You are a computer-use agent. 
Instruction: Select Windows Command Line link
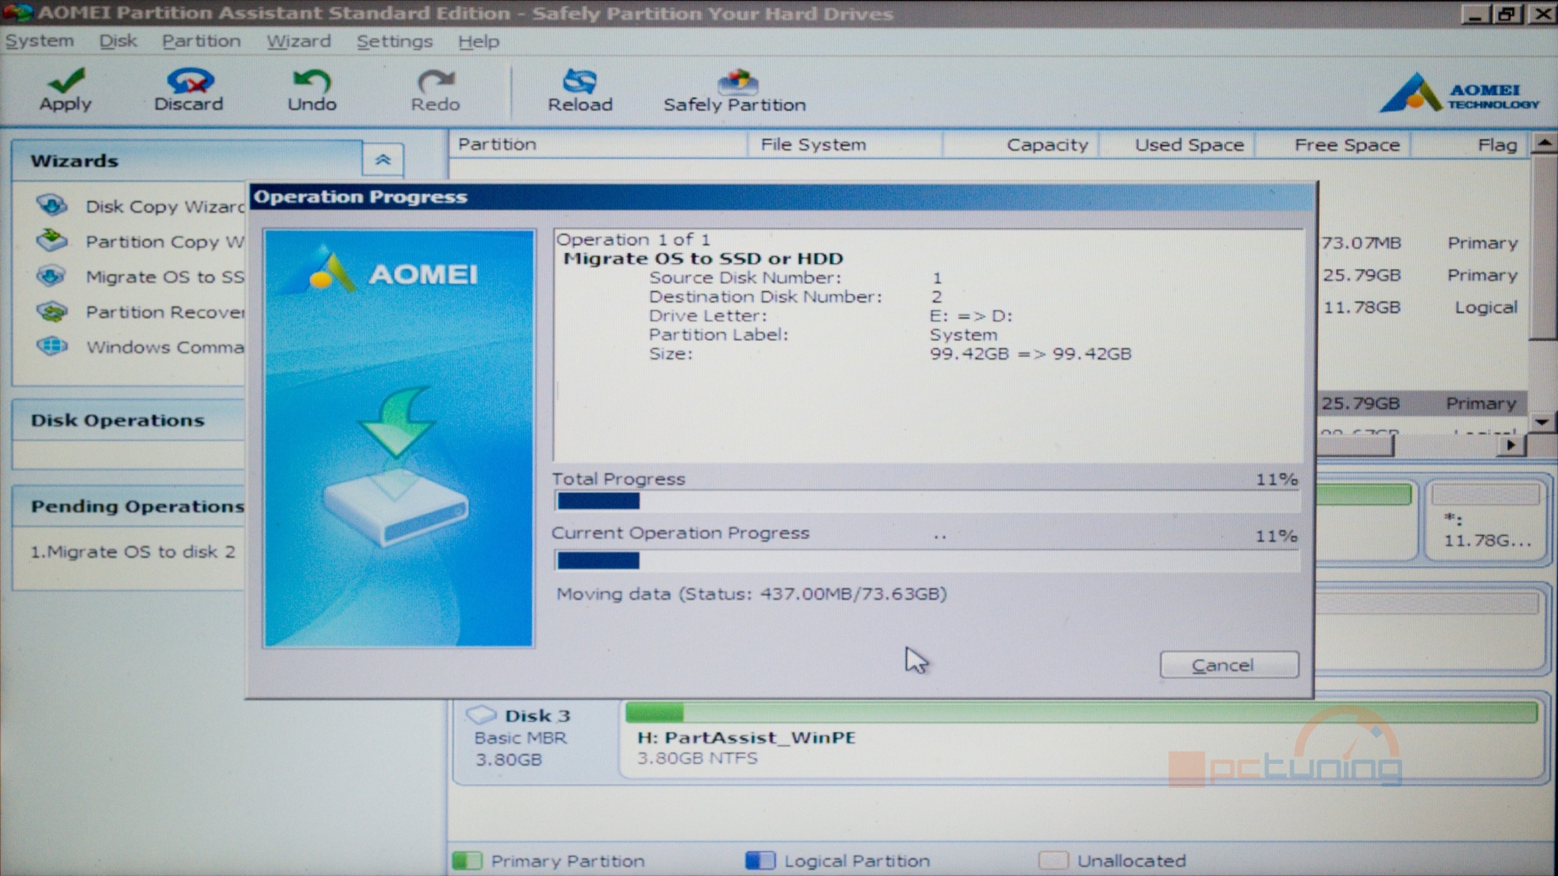164,347
